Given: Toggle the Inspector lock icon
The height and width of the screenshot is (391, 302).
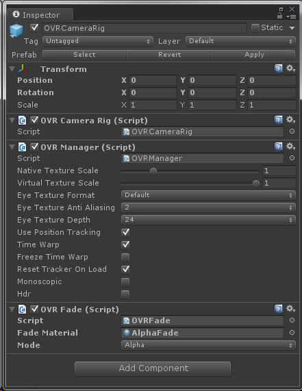Looking at the screenshot, I should (x=279, y=16).
